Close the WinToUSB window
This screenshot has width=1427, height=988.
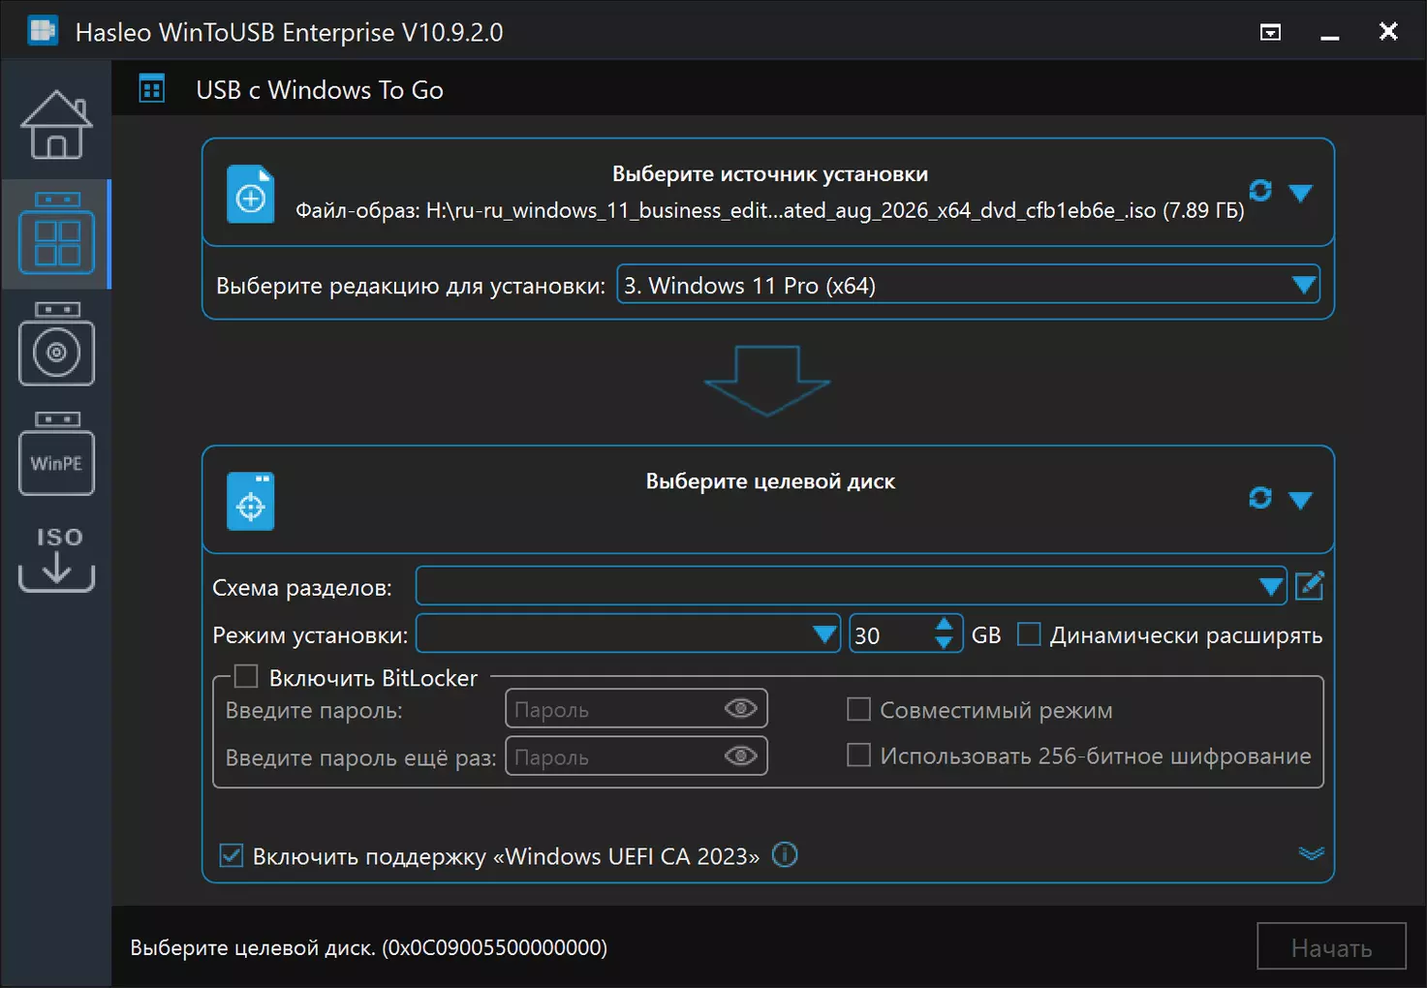tap(1388, 31)
